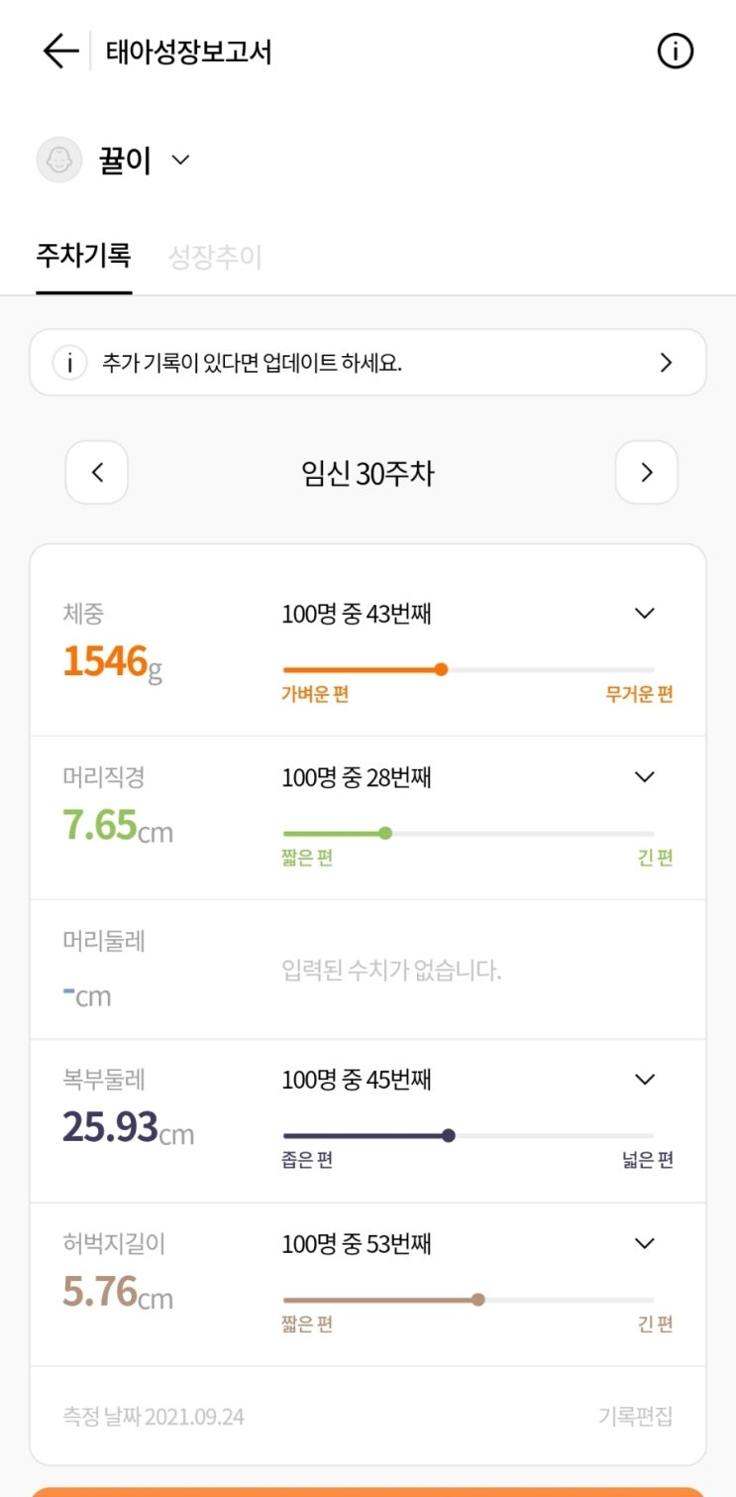Screen dimensions: 736x1497
Task: Expand the 체중 percentile details chevron
Action: coord(645,614)
